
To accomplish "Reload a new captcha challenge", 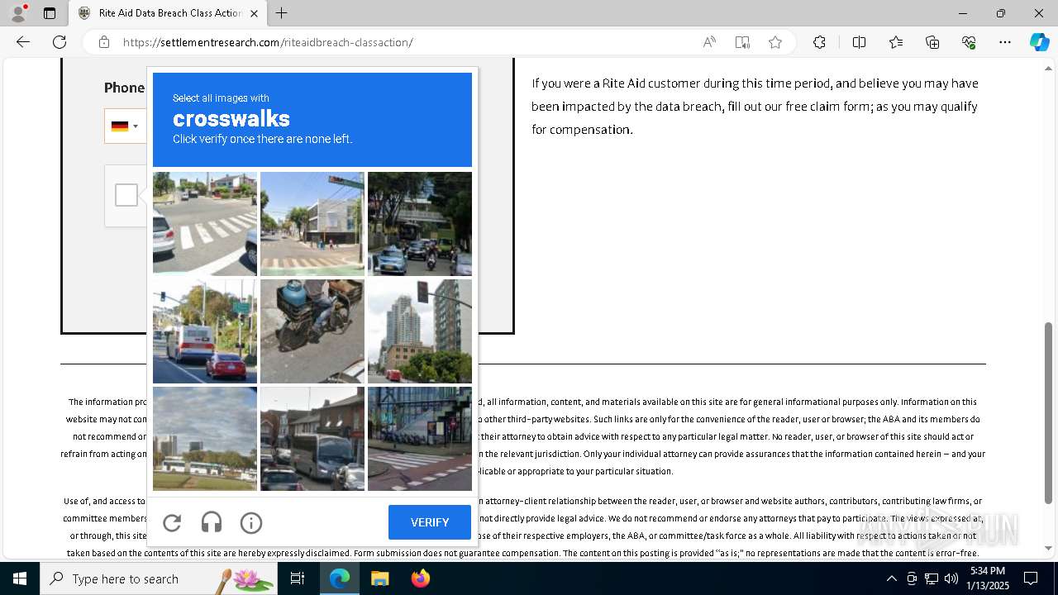I will (x=172, y=522).
